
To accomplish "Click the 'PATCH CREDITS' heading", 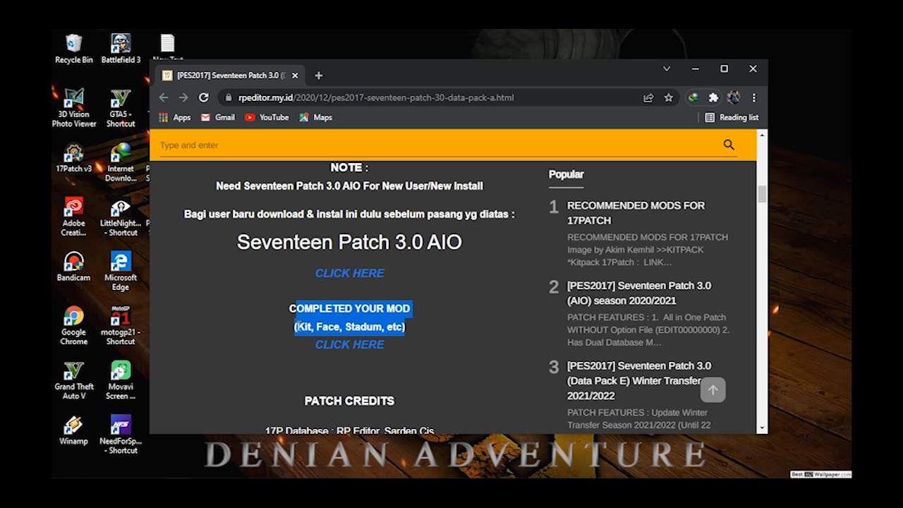I will pyautogui.click(x=349, y=401).
